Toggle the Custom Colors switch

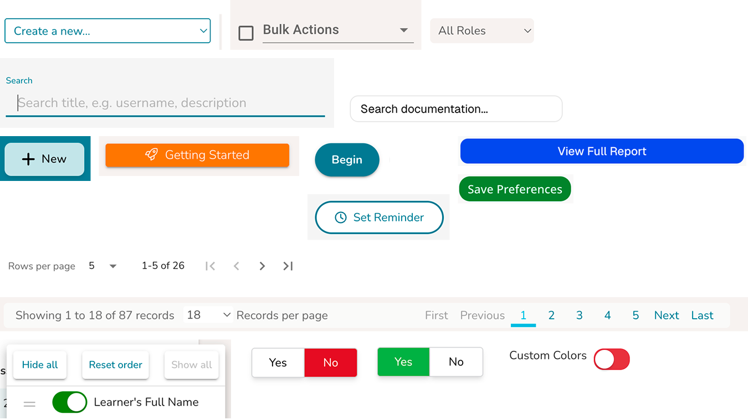[611, 359]
